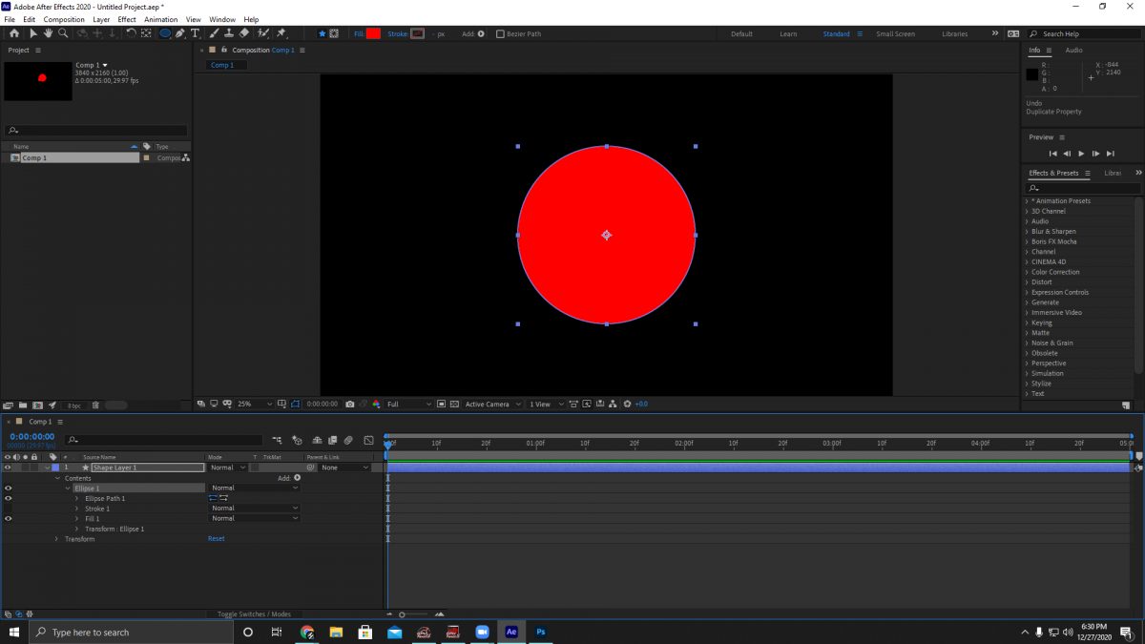Viewport: 1145px width, 644px height.
Task: Open Chrome from the taskbar
Action: tap(307, 632)
